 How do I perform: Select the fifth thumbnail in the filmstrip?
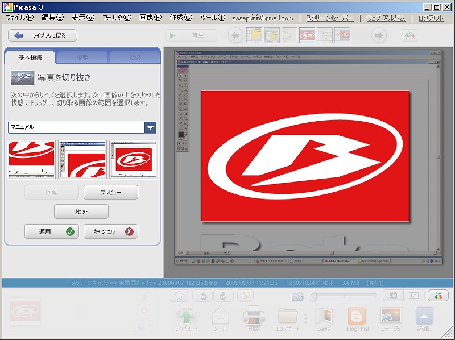tap(325, 35)
